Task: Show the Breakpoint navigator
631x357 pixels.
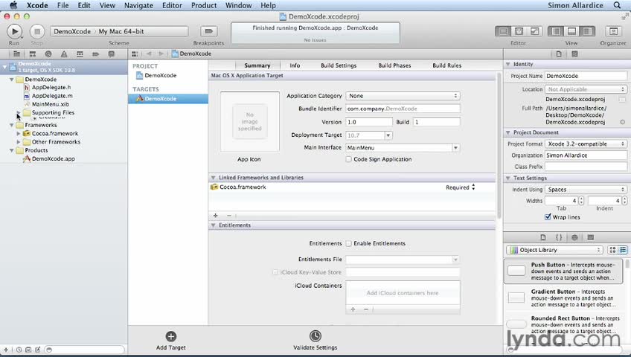Action: click(95, 54)
